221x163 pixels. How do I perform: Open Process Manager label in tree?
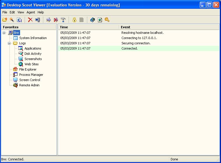(31, 75)
